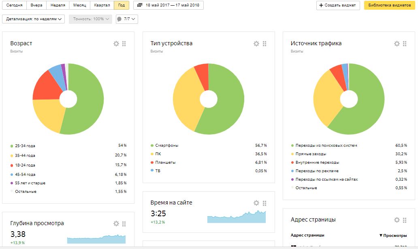Click blue ТВ legend dot
418x249 pixels.
[152, 170]
